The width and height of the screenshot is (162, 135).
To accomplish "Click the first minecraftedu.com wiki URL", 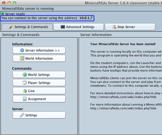I will coord(123,97).
